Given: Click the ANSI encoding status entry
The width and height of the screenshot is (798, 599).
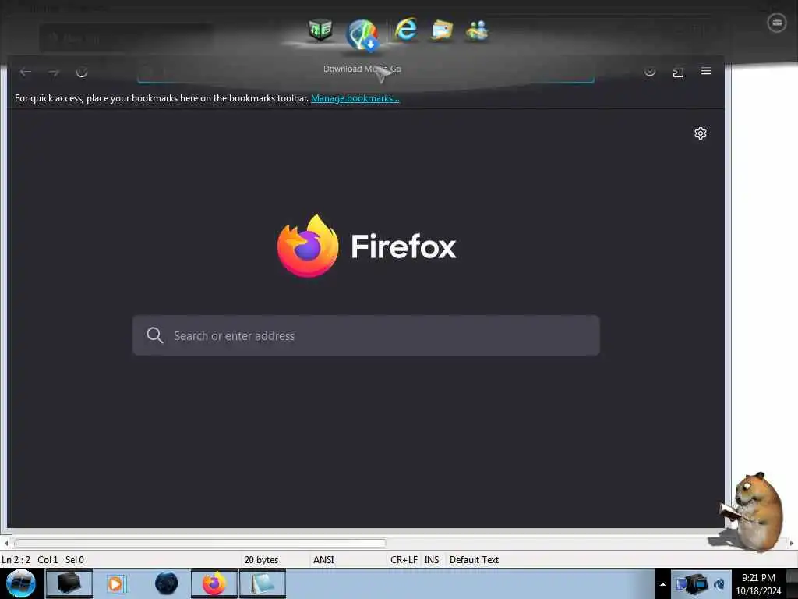Looking at the screenshot, I should tap(323, 560).
